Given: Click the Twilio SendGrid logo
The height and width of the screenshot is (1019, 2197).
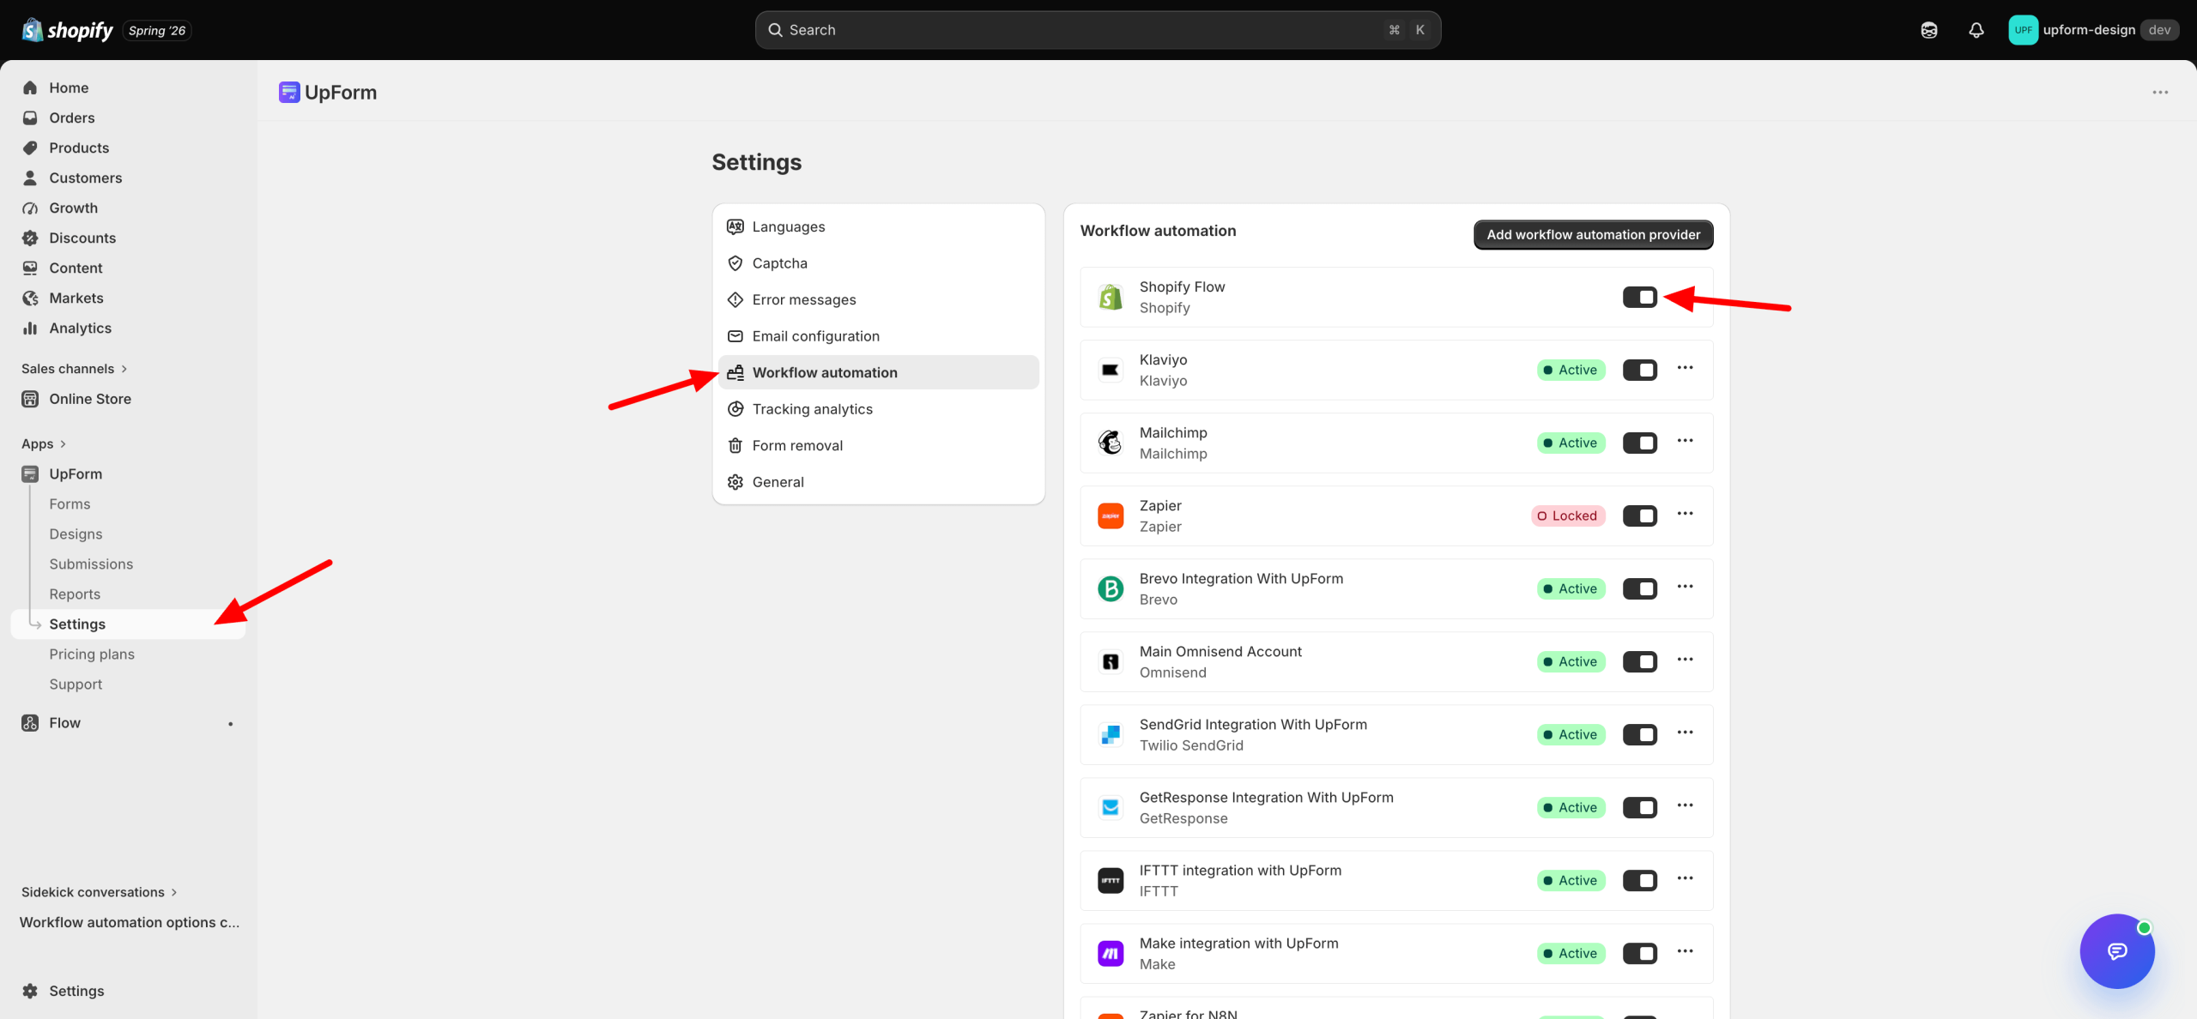Looking at the screenshot, I should tap(1111, 735).
